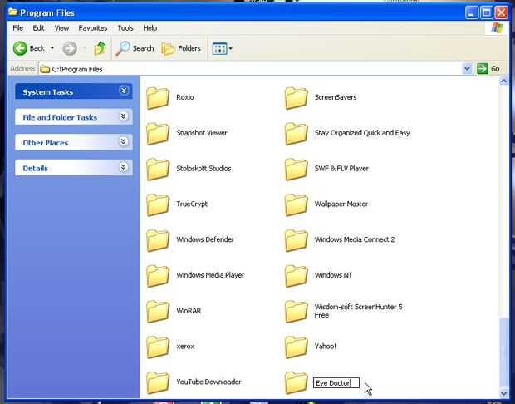Select Stay Organized Quick and Easy folder icon
The width and height of the screenshot is (515, 404).
pyautogui.click(x=296, y=133)
